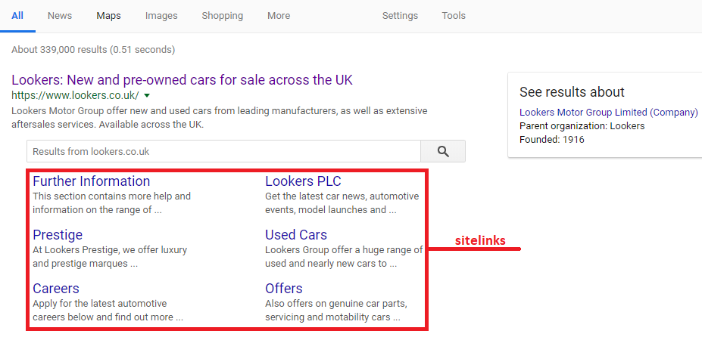Visit the Prestige sitelink

(x=58, y=235)
